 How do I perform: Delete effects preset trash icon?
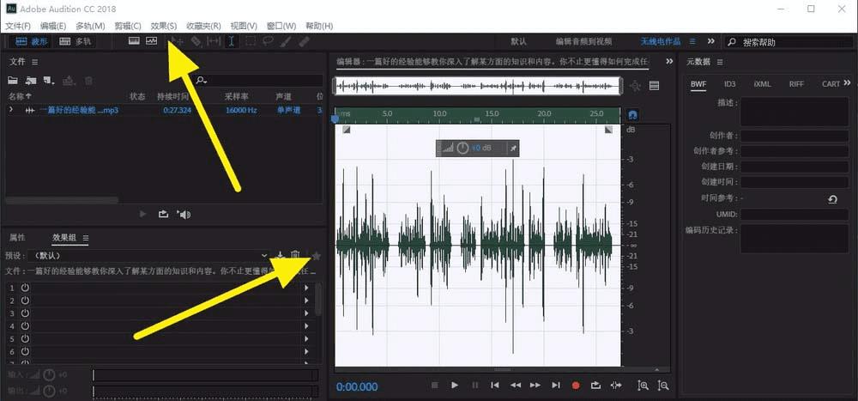tap(295, 255)
